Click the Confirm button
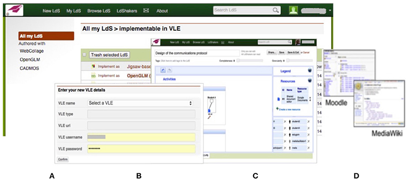 pos(63,160)
